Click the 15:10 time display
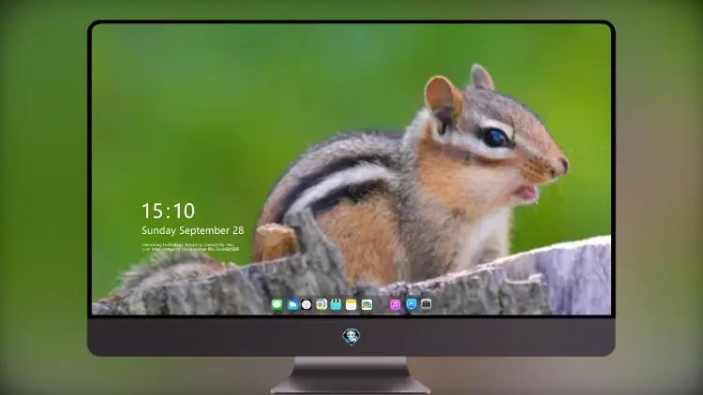This screenshot has height=395, width=703. click(x=169, y=211)
